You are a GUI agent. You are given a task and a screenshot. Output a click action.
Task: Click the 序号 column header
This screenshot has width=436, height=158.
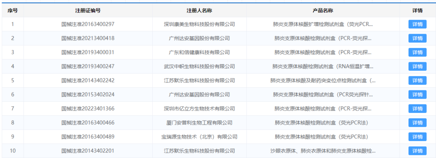(13, 10)
